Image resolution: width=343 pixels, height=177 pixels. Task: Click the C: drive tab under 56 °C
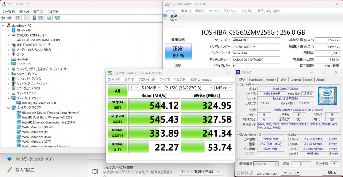click(x=174, y=20)
